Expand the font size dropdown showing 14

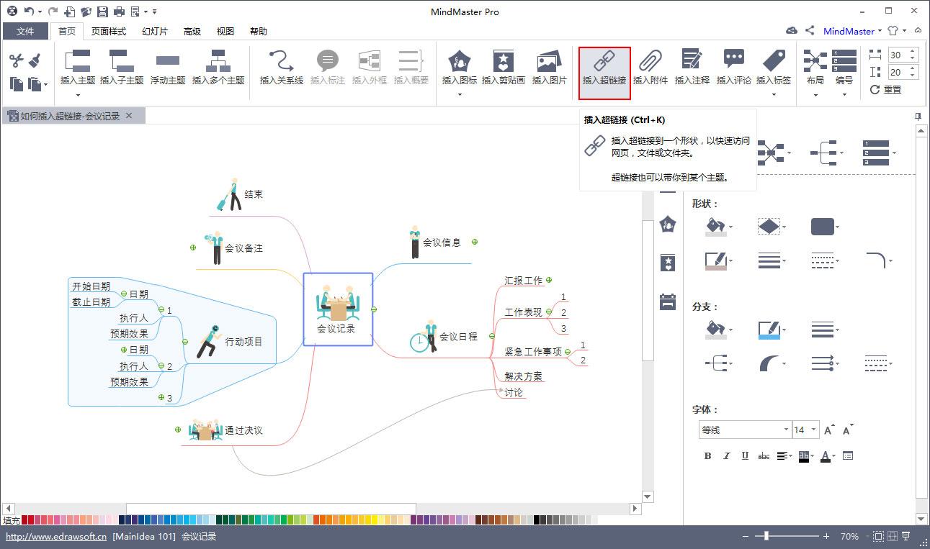813,430
